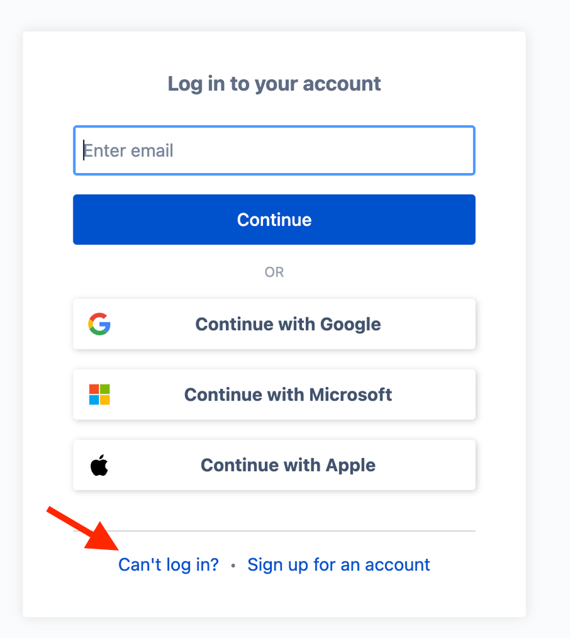Click the Microsoft four-square logo icon
Screen dimensions: 570x638
(x=99, y=394)
